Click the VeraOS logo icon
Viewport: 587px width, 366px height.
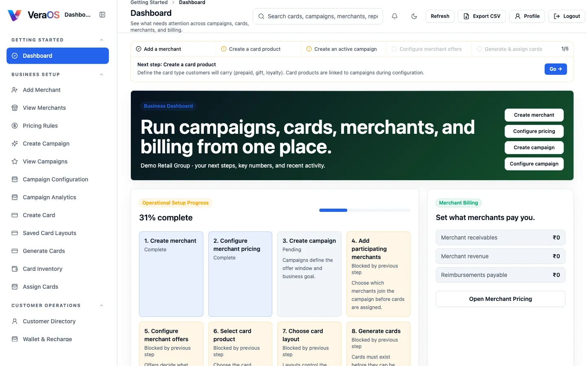(x=15, y=15)
